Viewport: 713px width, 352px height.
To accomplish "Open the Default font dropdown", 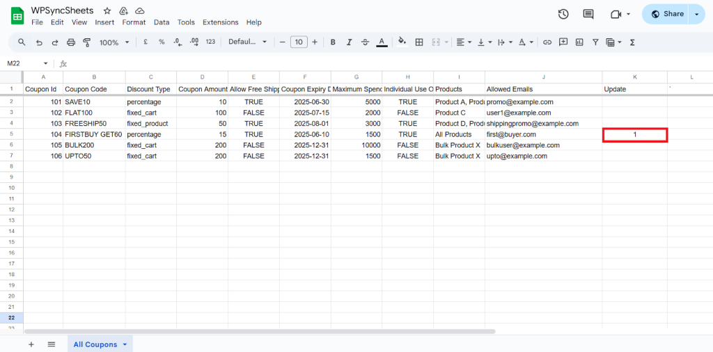I will [248, 42].
